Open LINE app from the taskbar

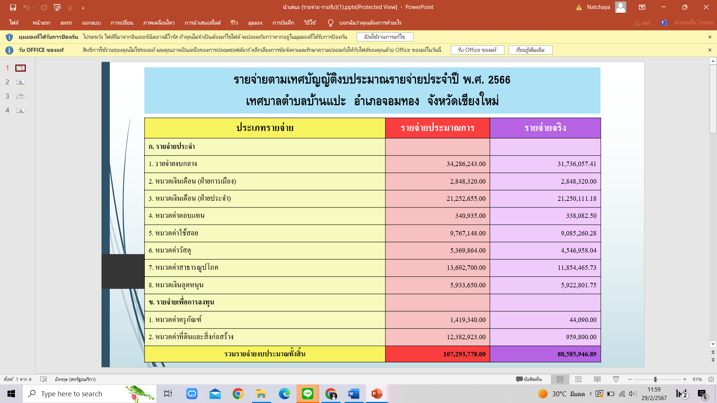click(x=308, y=394)
